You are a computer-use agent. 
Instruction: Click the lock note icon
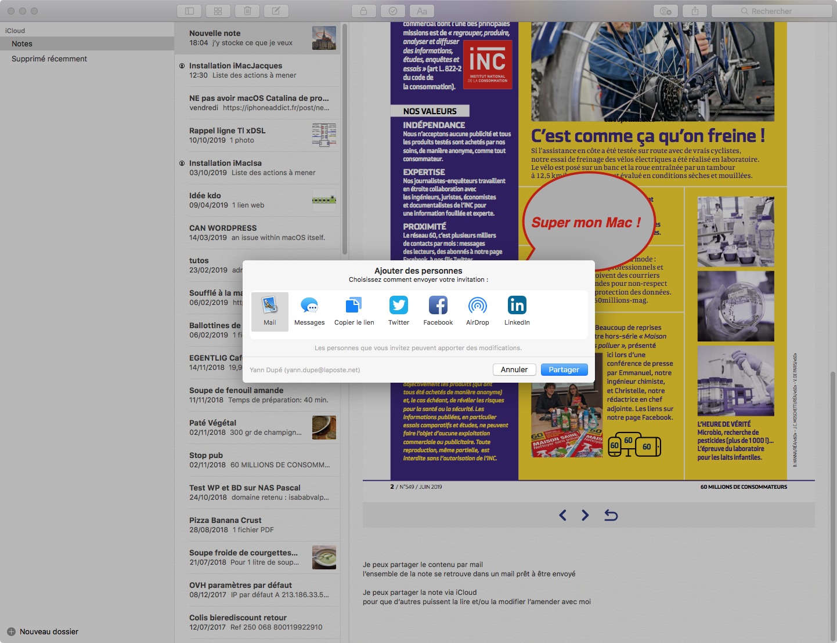[x=364, y=11]
